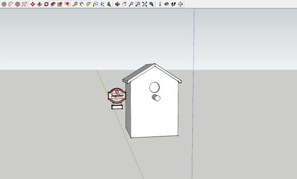297x179 pixels.
Task: Pick the Axes tool
Action: (x=102, y=4)
